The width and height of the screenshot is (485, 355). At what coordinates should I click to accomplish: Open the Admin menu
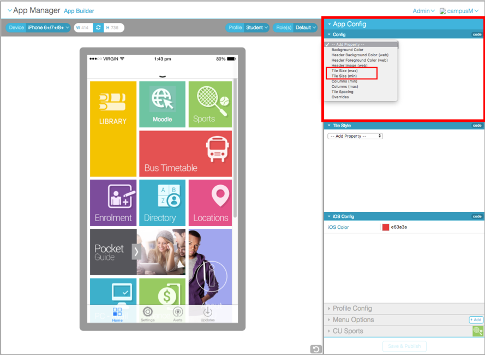click(423, 11)
